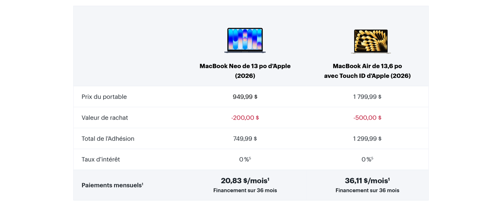Screen dimensions: 502x206
Task: Click the Total de l'Adhésion row label
Action: click(108, 139)
